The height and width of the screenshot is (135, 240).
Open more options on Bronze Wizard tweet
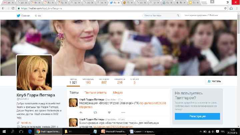click(123, 113)
